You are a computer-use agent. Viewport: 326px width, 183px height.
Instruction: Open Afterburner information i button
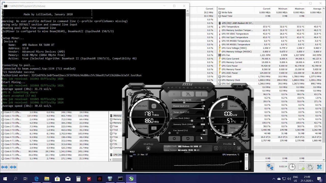pos(201,94)
